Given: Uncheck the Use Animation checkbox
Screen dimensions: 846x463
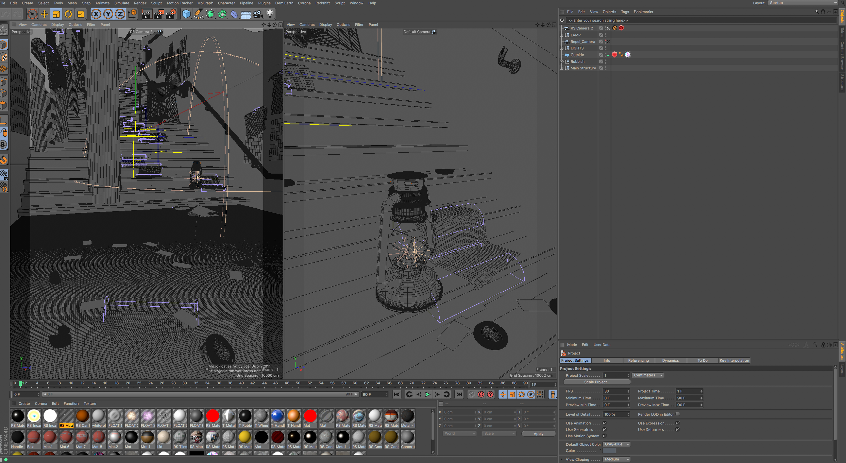Looking at the screenshot, I should [x=605, y=423].
